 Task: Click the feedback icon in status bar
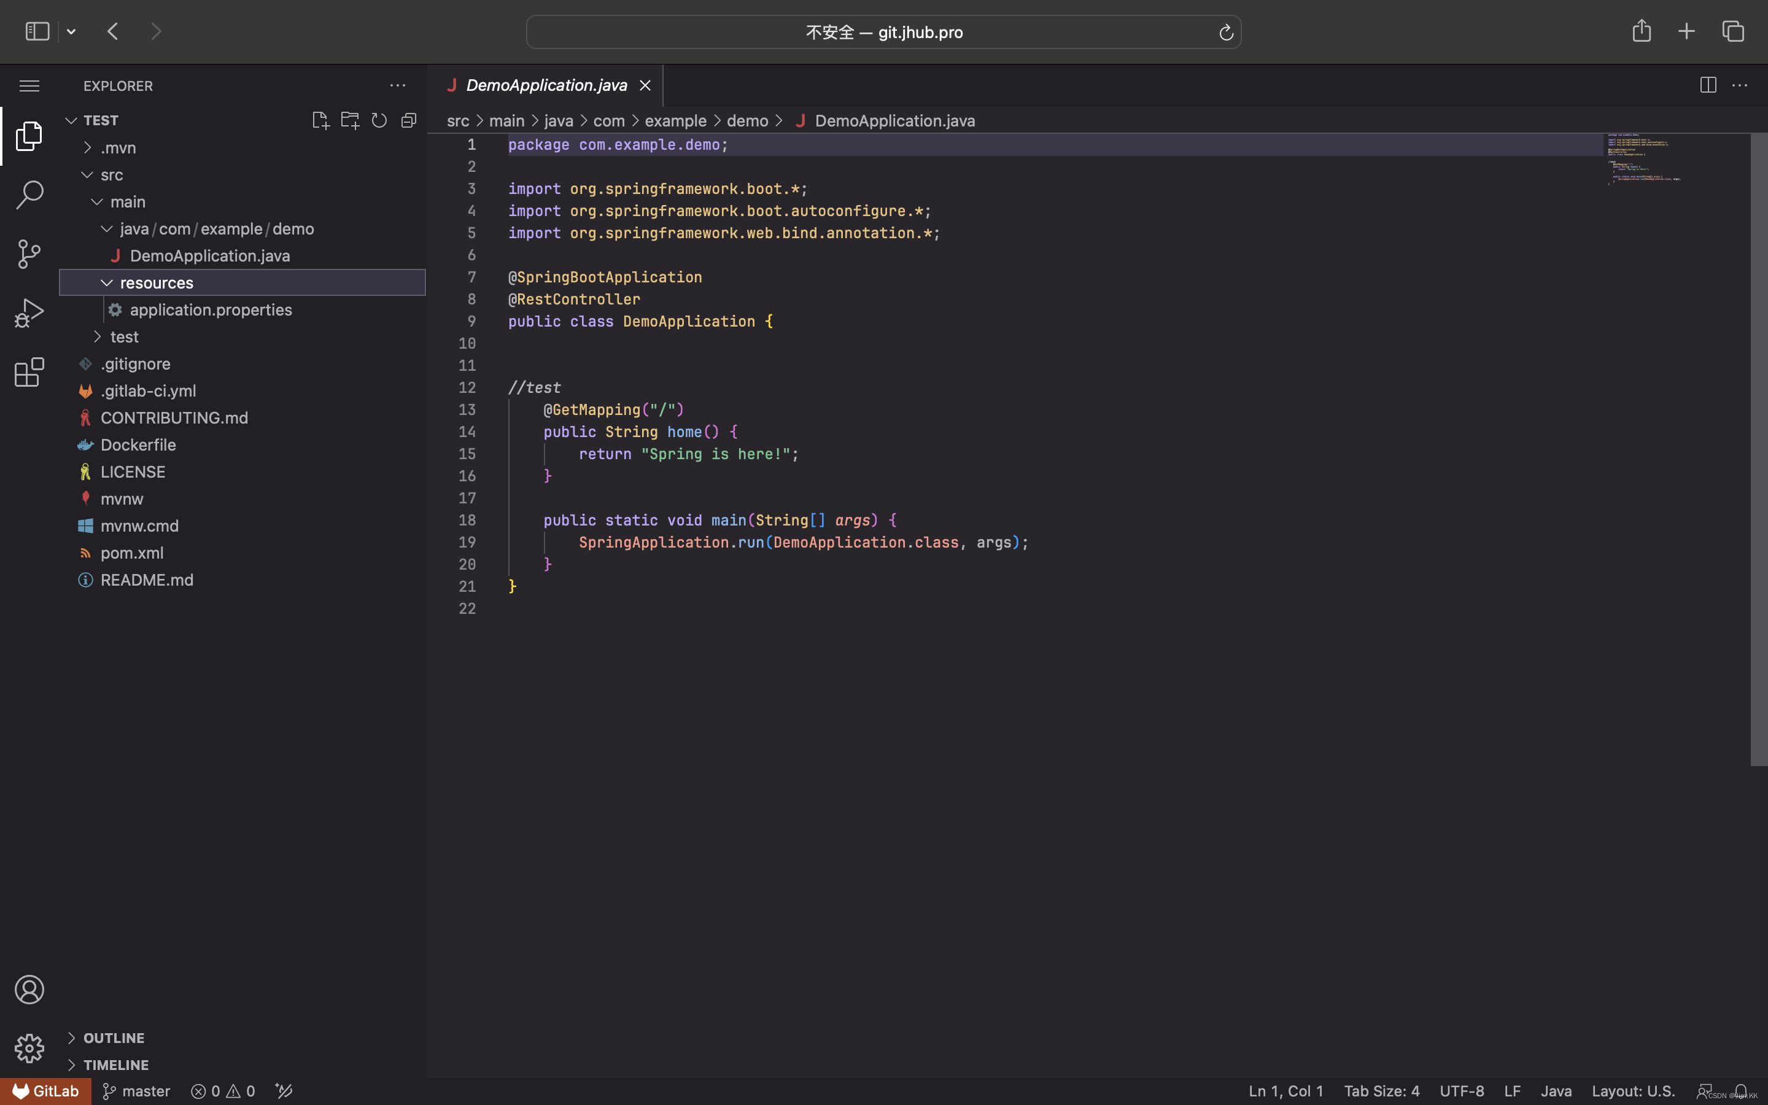[x=1704, y=1091]
